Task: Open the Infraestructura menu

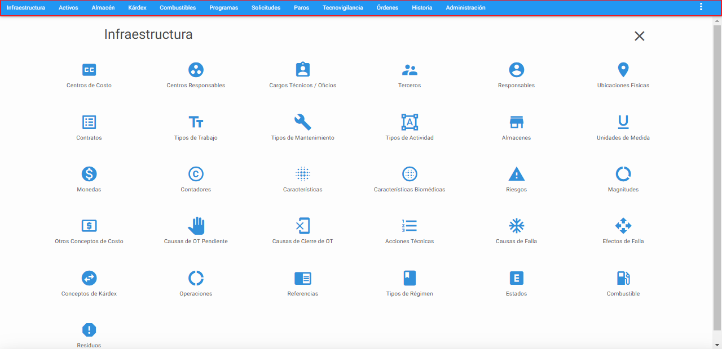Action: click(x=26, y=8)
